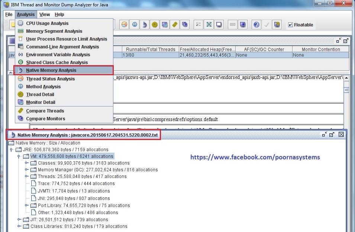Screen dimensions: 355x232
Task: Click the vertical scrollbar thumb in text pane
Action: point(346,90)
